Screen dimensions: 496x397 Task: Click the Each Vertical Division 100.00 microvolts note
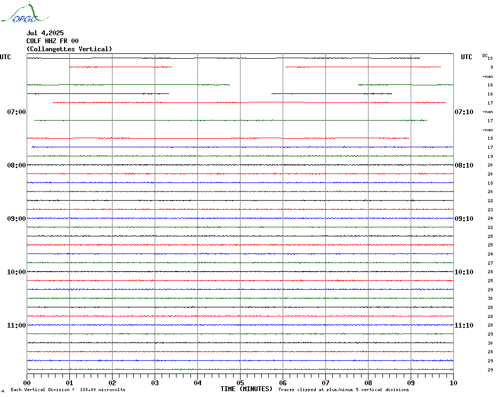point(68,390)
